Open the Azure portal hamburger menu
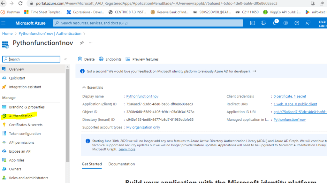The image size is (327, 183). [3, 23]
